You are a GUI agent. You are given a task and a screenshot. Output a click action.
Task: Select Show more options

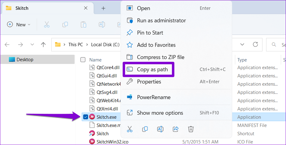[x=176, y=113]
